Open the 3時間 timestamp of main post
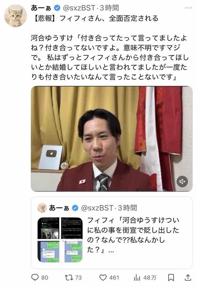Screen dimensions: 197x287 109,8
